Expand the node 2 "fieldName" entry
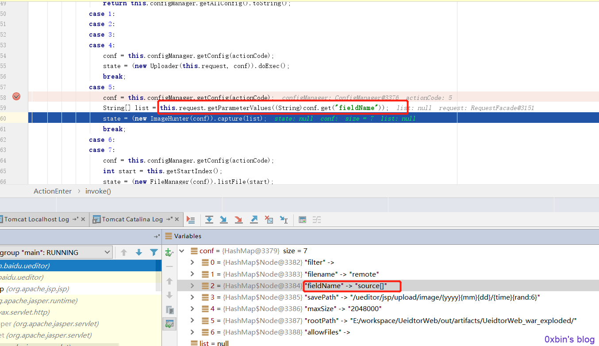Screen dimensions: 599x346 pyautogui.click(x=192, y=286)
